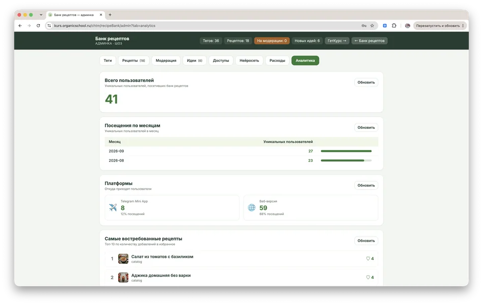
Task: Open the ГетКурс link in header
Action: 337,41
